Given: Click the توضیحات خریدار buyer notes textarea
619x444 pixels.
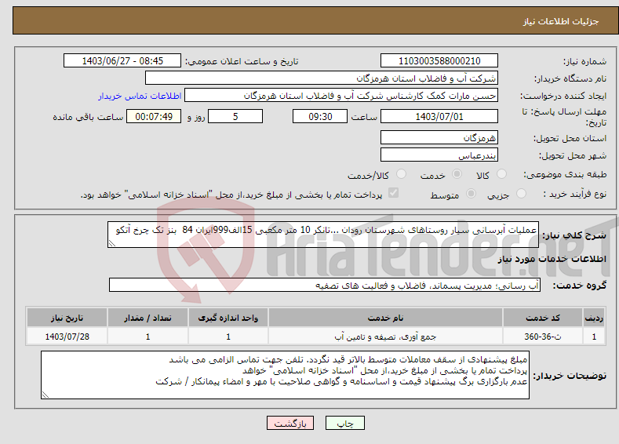Looking at the screenshot, I should tap(285, 375).
